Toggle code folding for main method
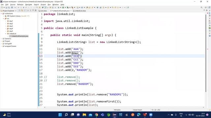 click(43, 35)
